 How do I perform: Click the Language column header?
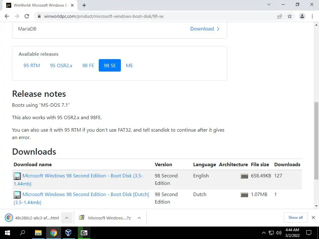click(x=204, y=165)
